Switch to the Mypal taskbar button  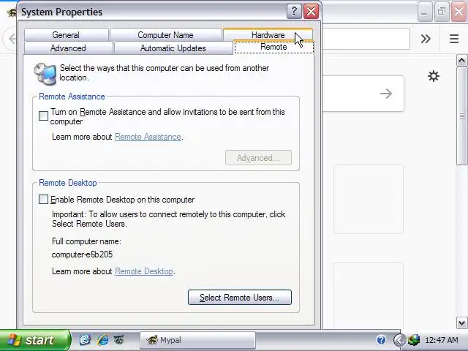[x=197, y=340]
